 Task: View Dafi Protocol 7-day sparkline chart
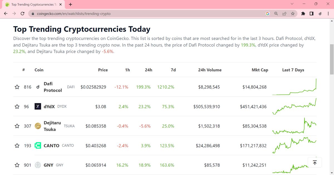[294, 87]
